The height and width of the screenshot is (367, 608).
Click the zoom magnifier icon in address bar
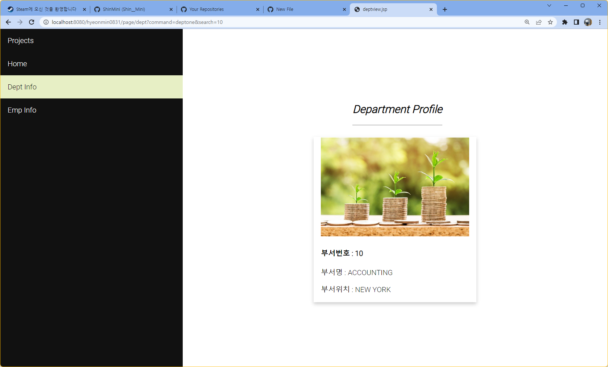[x=527, y=22]
